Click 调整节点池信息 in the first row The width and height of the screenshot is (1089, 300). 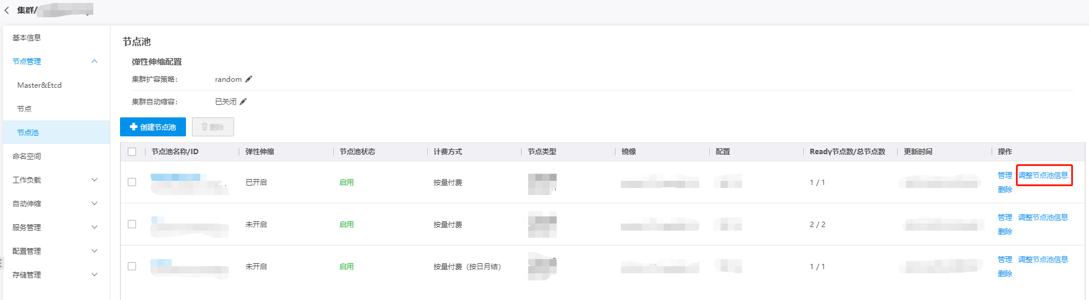coord(1043,175)
